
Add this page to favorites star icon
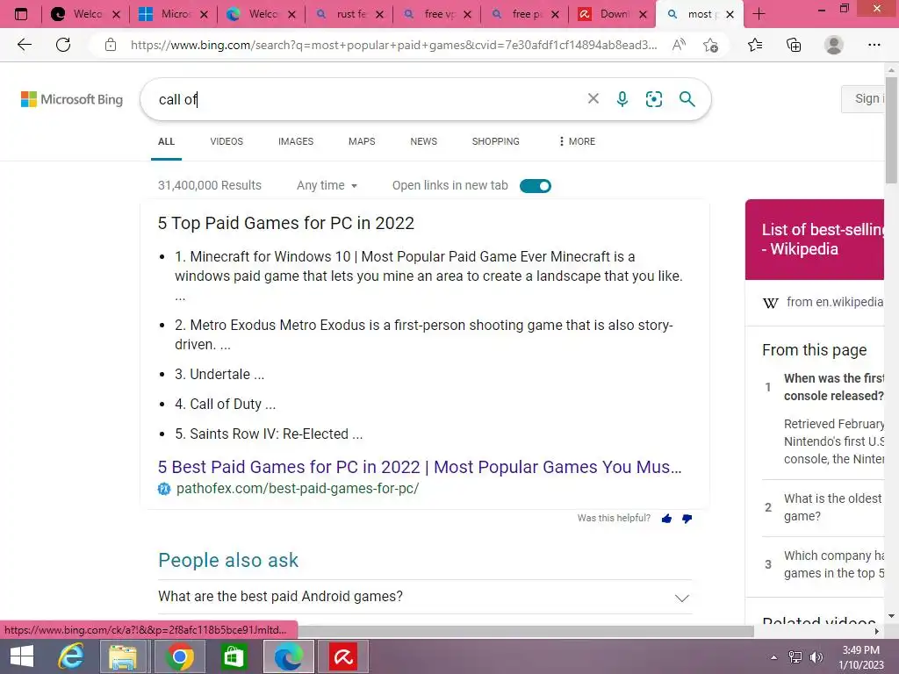coord(710,45)
